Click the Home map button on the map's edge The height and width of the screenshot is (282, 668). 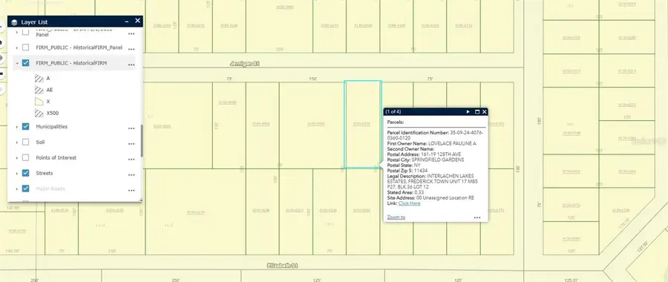click(x=1, y=42)
